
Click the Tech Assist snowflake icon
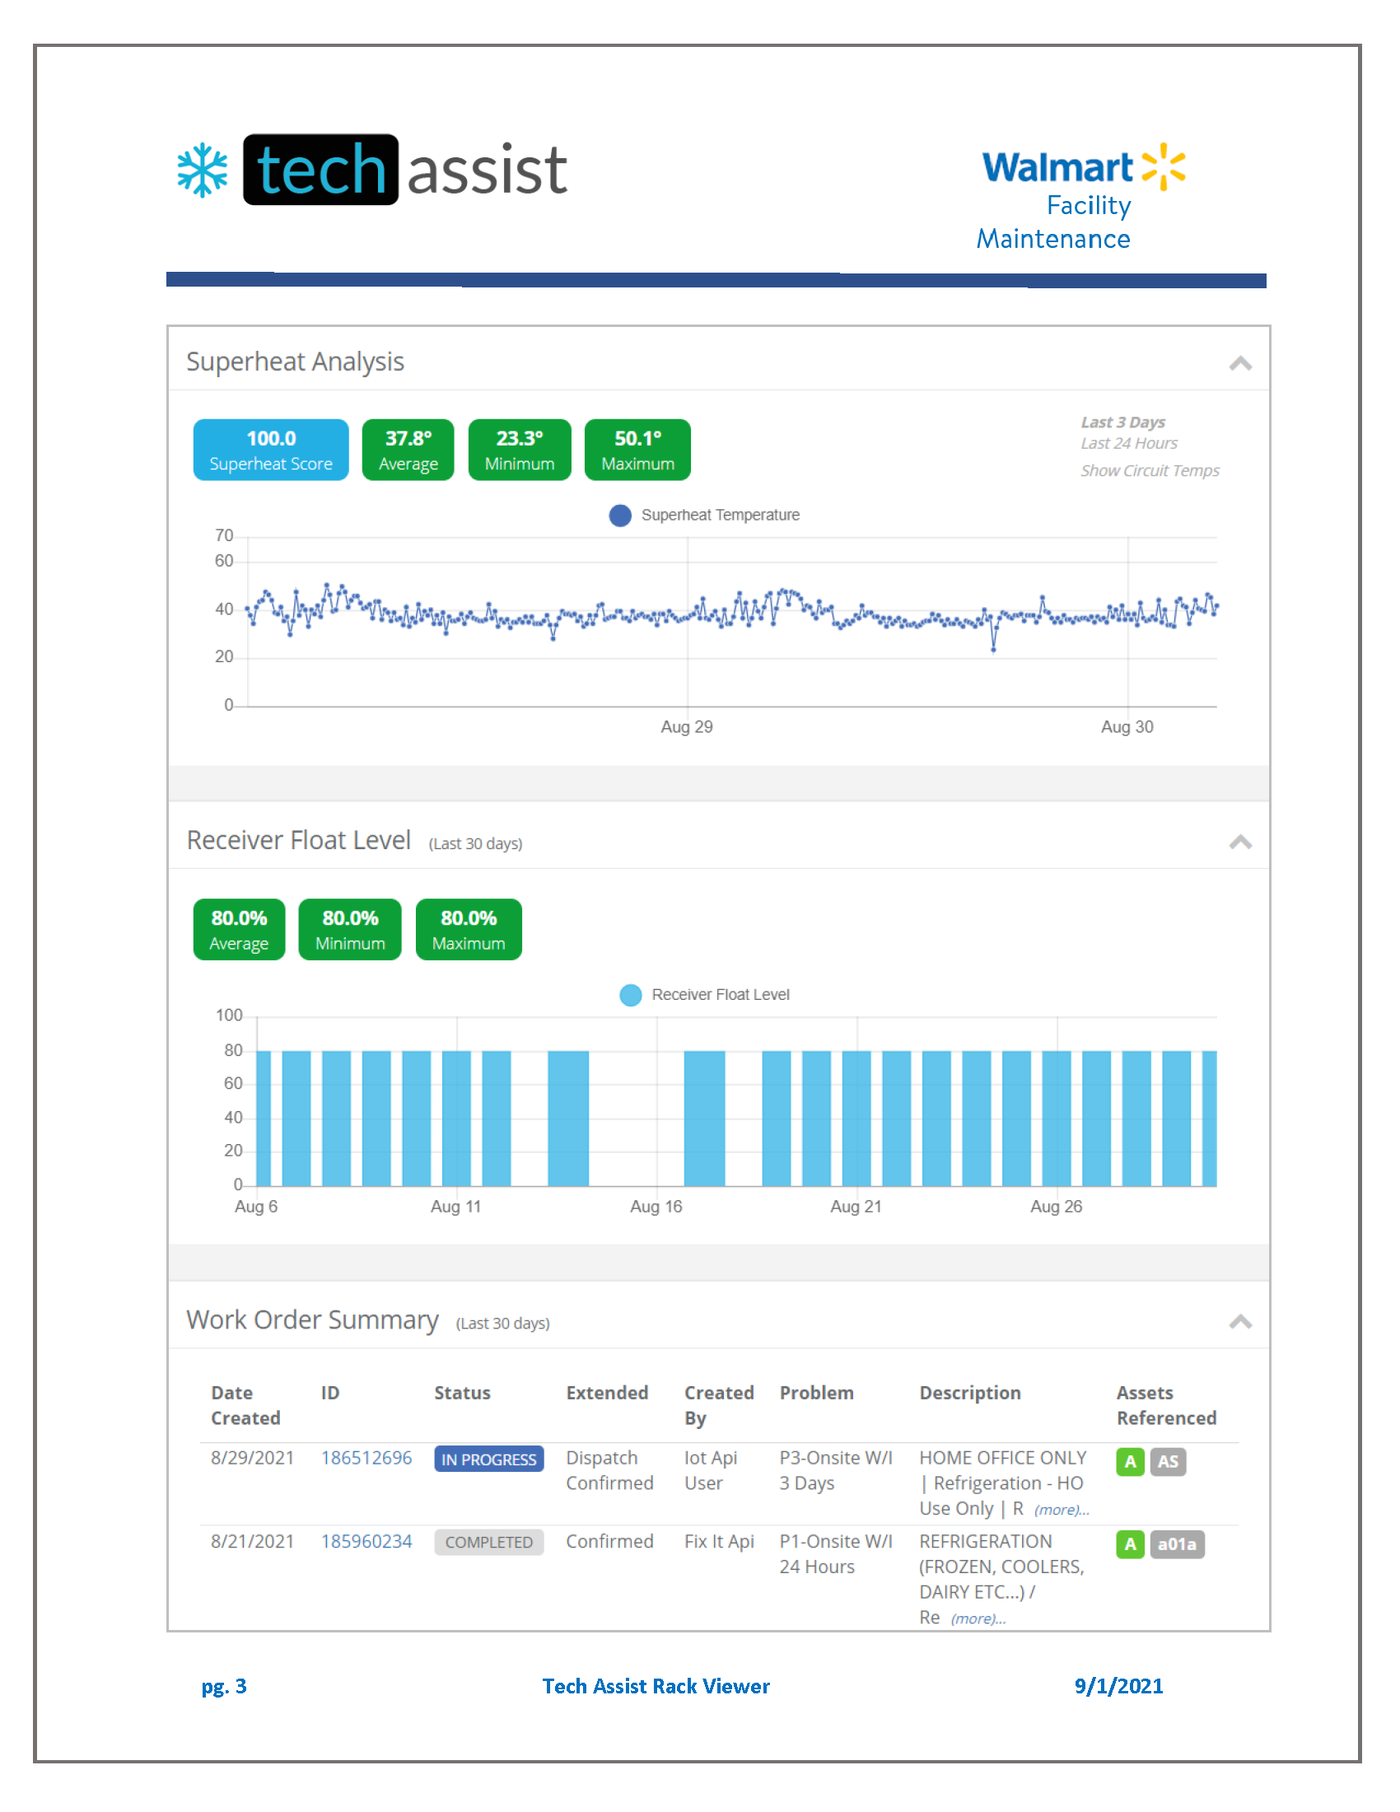pyautogui.click(x=201, y=170)
